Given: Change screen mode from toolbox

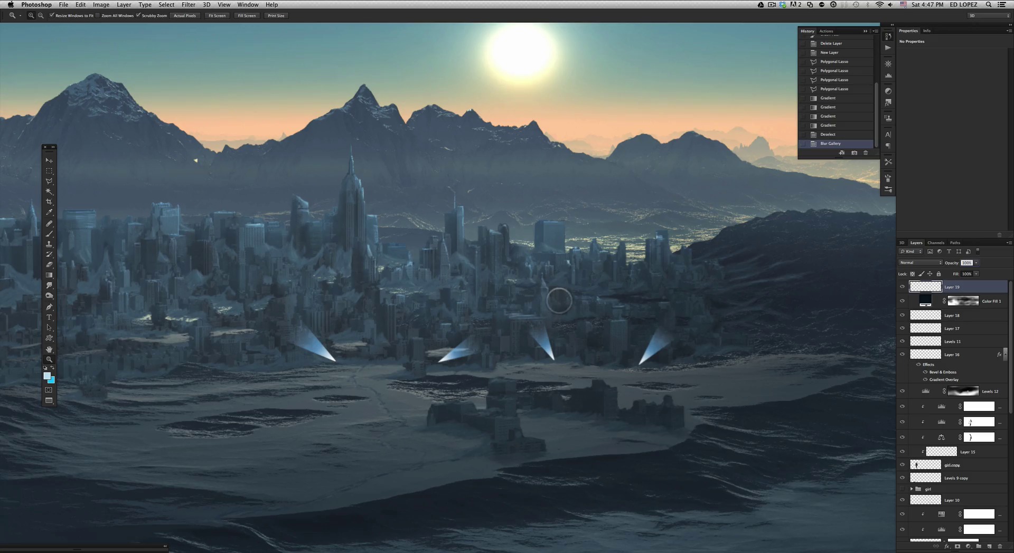Looking at the screenshot, I should [x=49, y=401].
